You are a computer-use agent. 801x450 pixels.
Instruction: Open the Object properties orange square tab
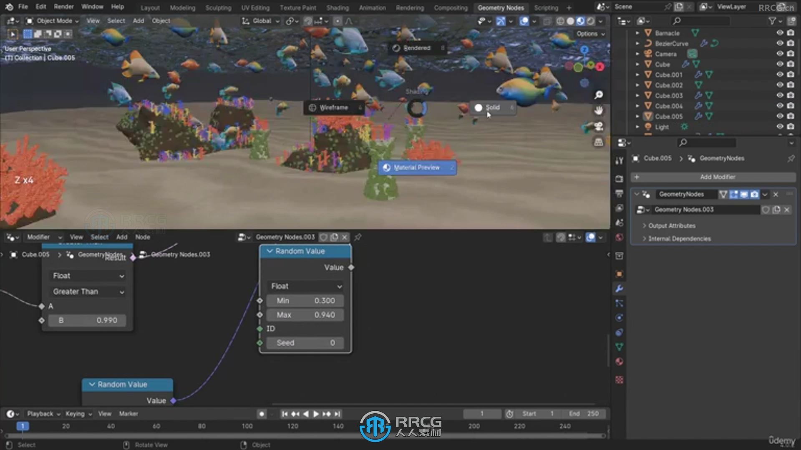(x=619, y=274)
